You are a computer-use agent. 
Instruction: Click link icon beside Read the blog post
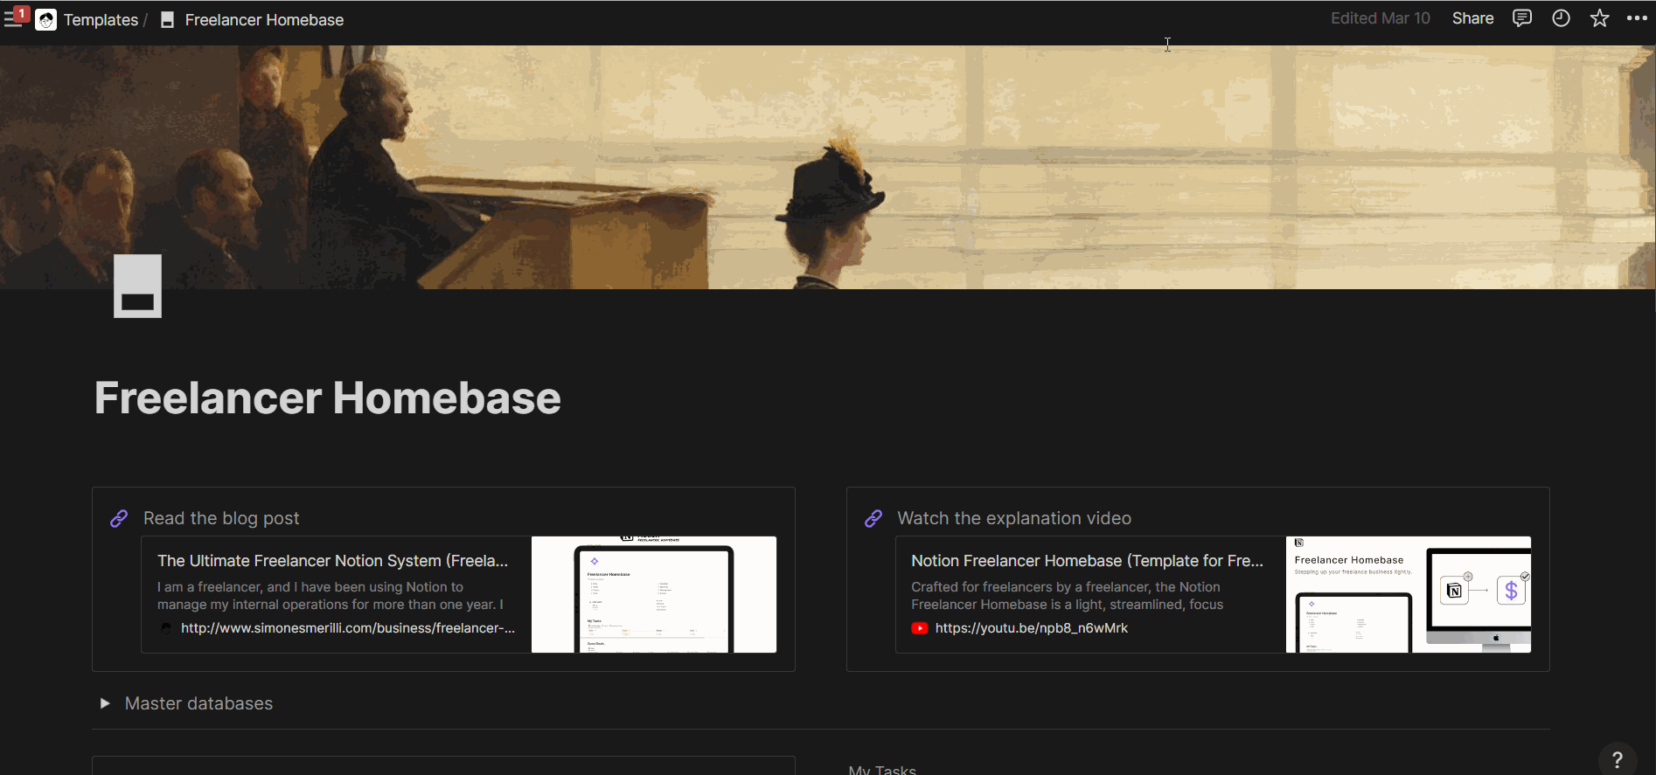119,518
